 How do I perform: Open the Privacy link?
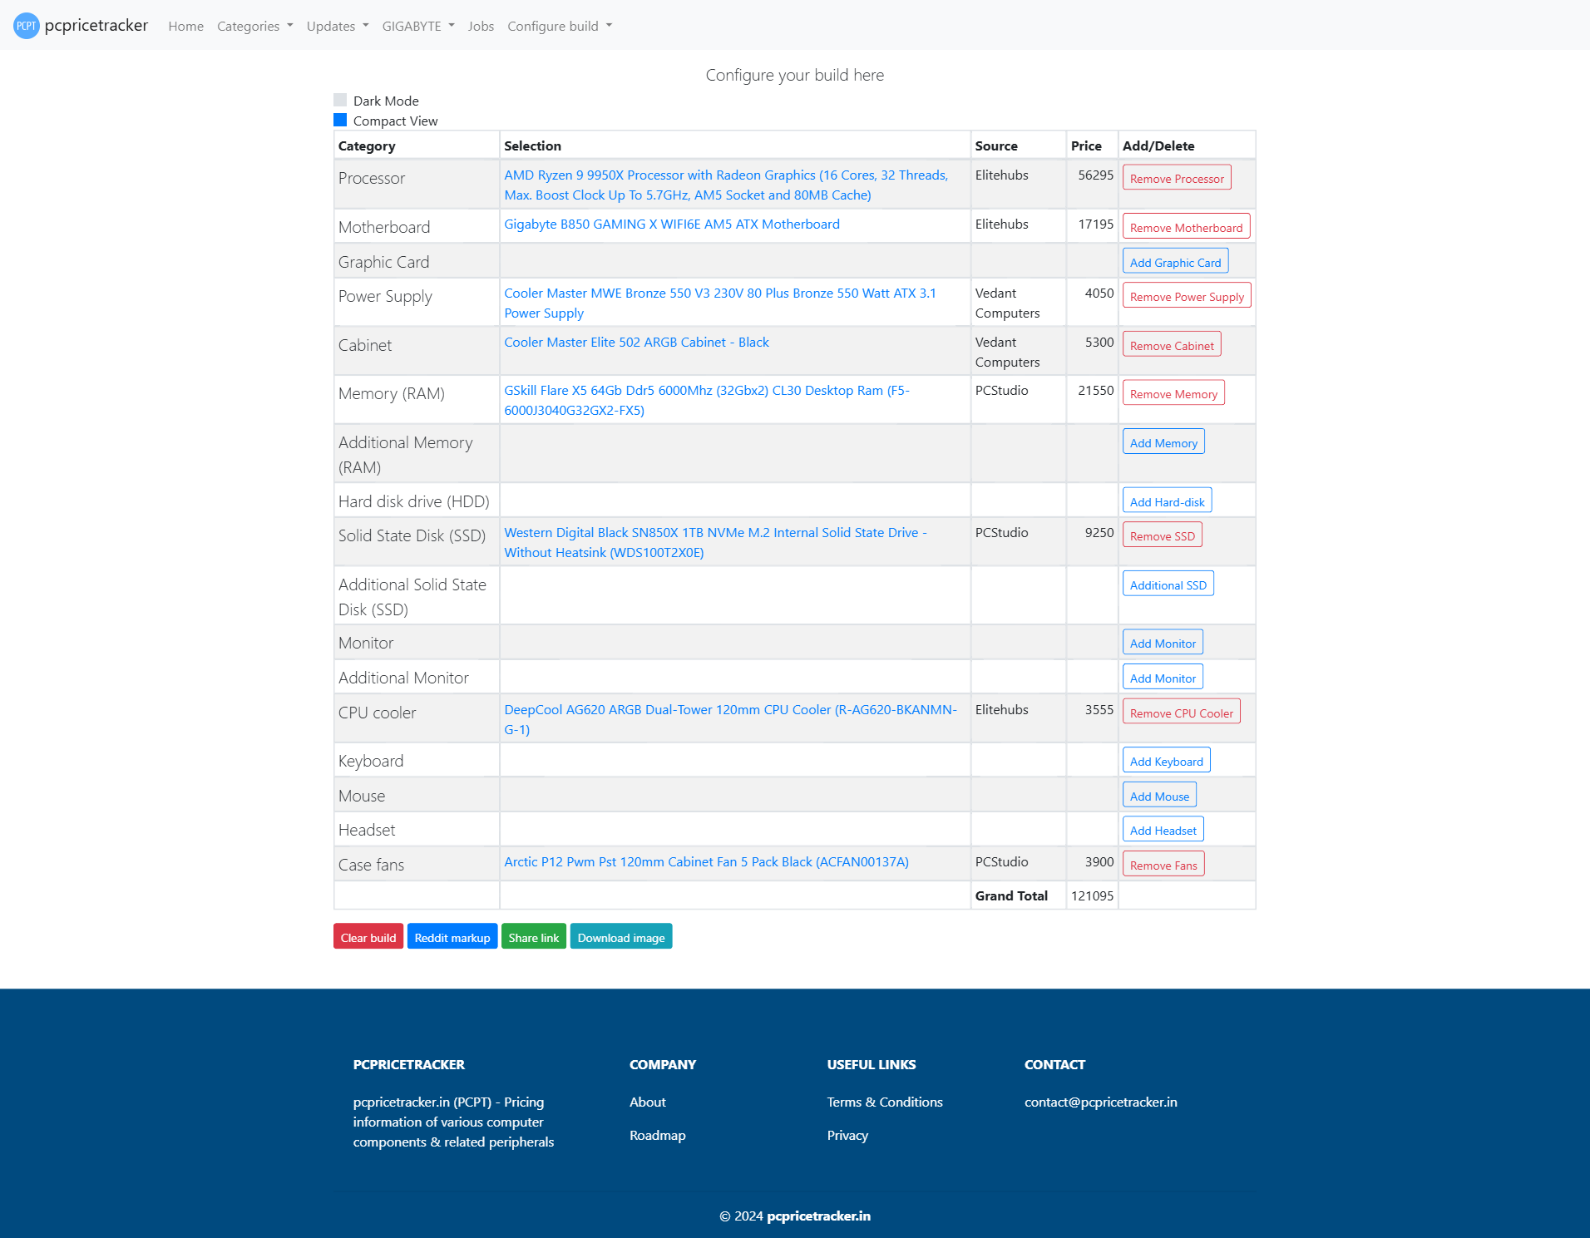[x=847, y=1135]
